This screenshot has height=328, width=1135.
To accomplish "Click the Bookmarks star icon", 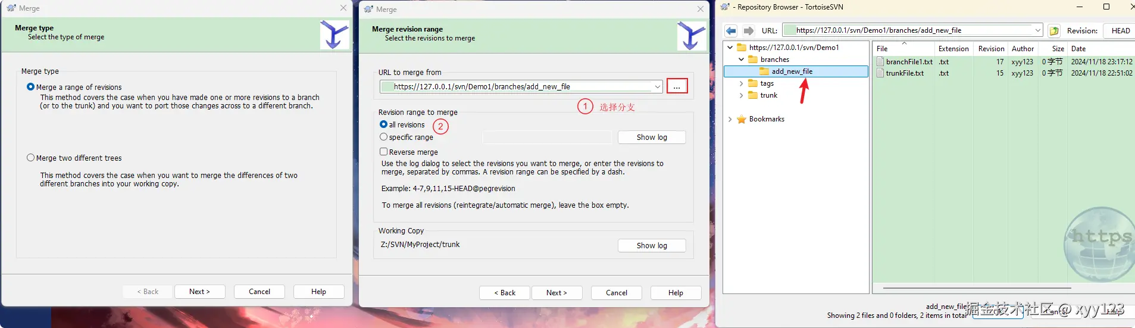I will pyautogui.click(x=742, y=119).
